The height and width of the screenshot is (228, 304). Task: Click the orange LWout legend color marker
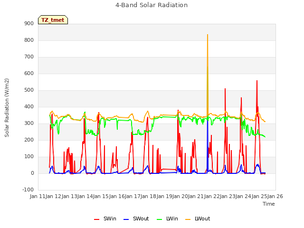[x=188, y=219]
